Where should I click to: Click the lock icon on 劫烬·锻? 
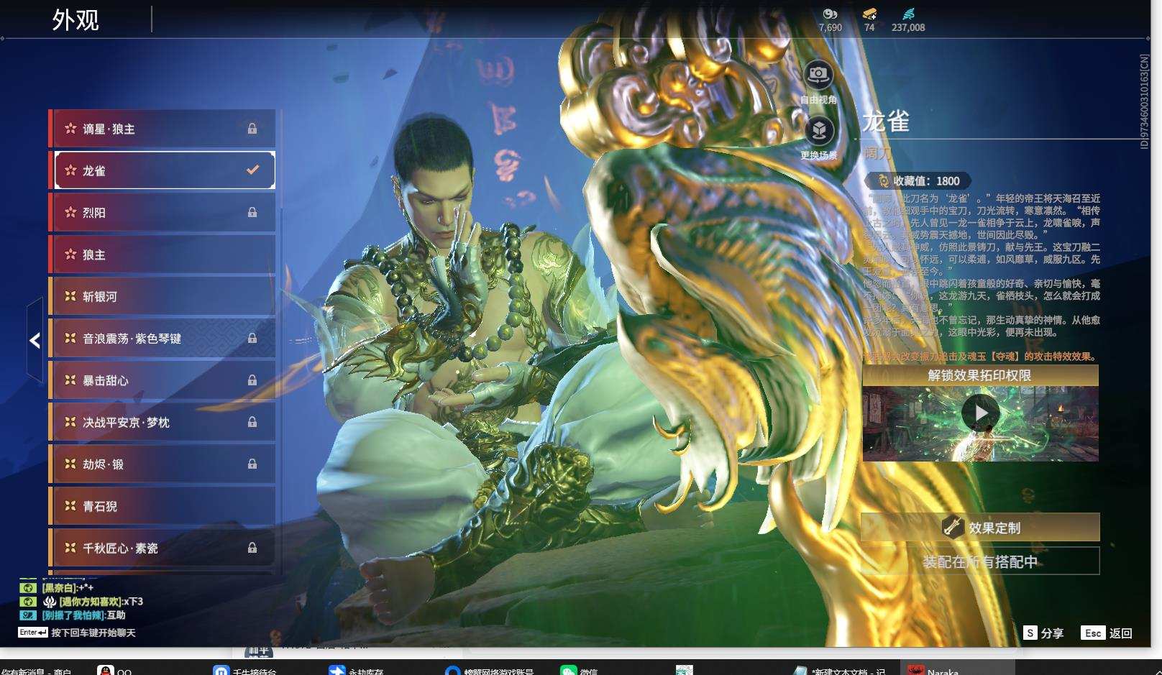(252, 464)
